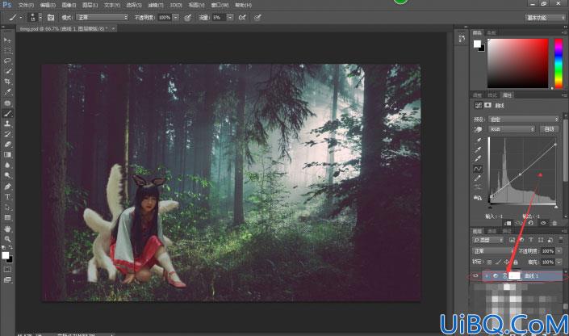Click the on-image adjustment hand tool
The width and height of the screenshot is (569, 336).
[478, 129]
